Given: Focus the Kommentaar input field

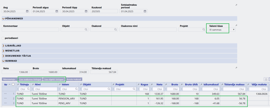Looking at the screenshot, I should tap(30, 30).
